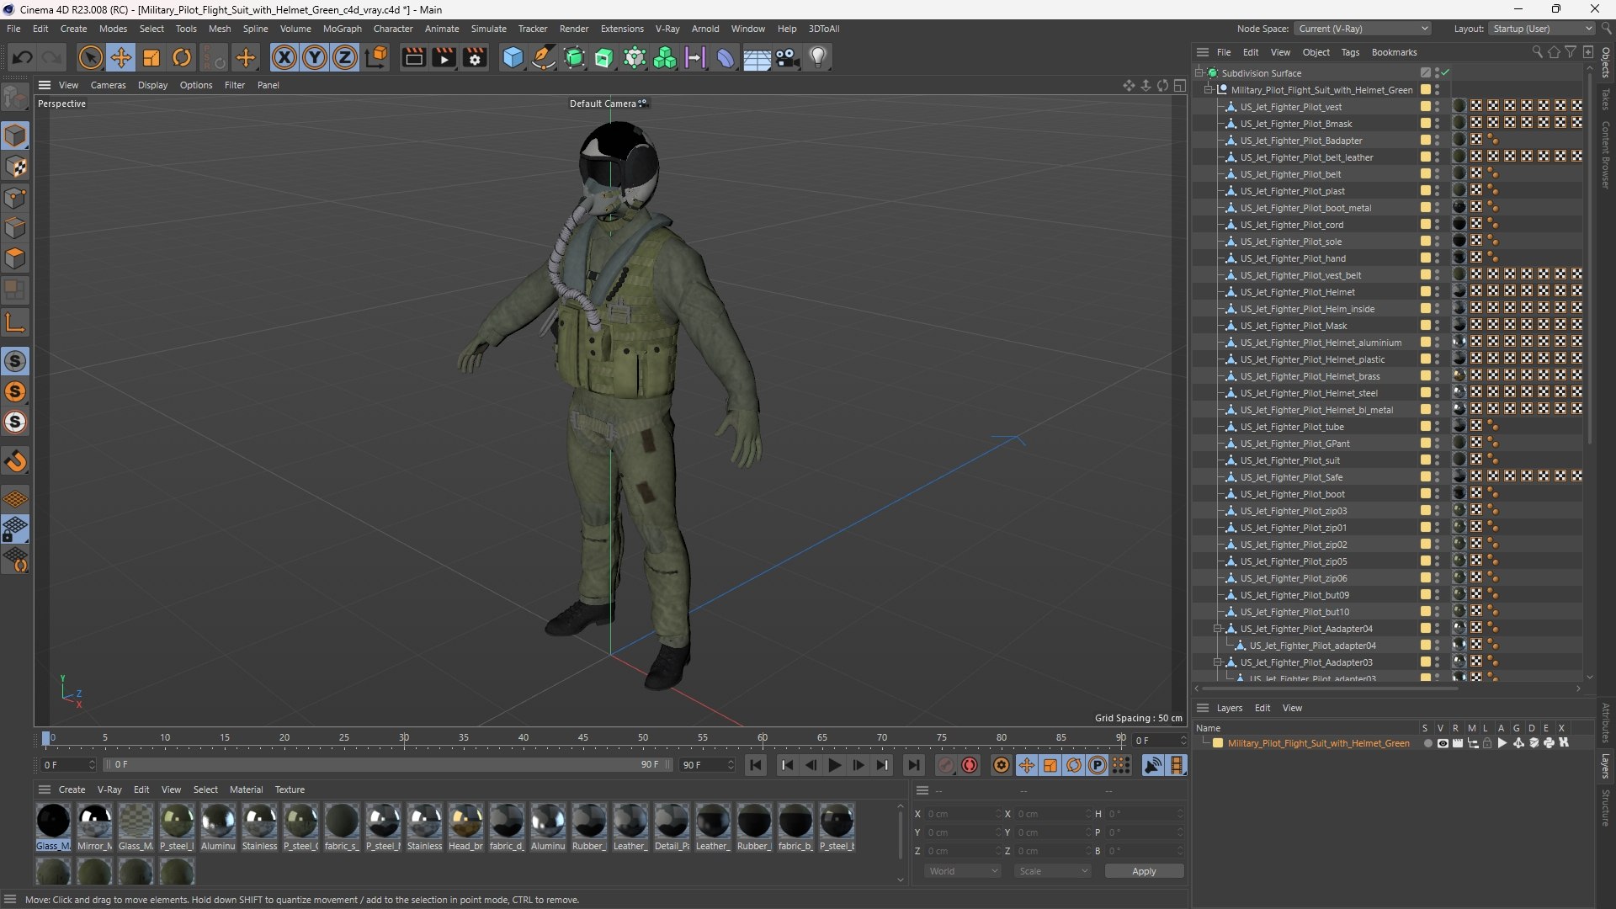Viewport: 1616px width, 909px height.
Task: Click the Light bulb icon
Action: tap(818, 57)
